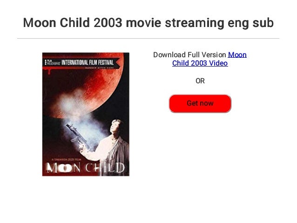
Task: Click the blood drip on the poster banner
Action: coord(49,71)
